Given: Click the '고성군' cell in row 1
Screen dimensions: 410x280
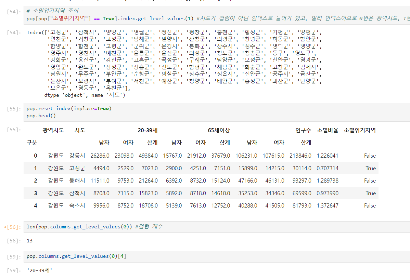Looking at the screenshot, I should [77, 168].
